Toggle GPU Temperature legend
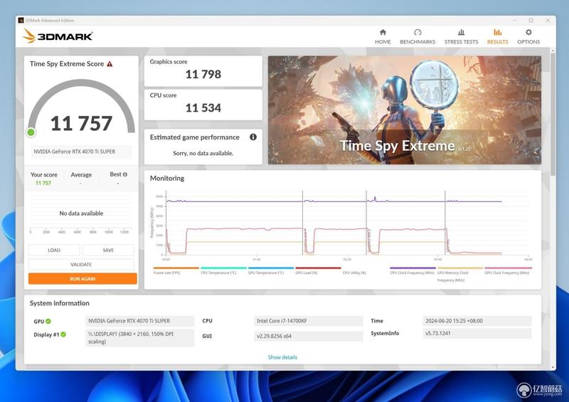The image size is (569, 402). (271, 270)
